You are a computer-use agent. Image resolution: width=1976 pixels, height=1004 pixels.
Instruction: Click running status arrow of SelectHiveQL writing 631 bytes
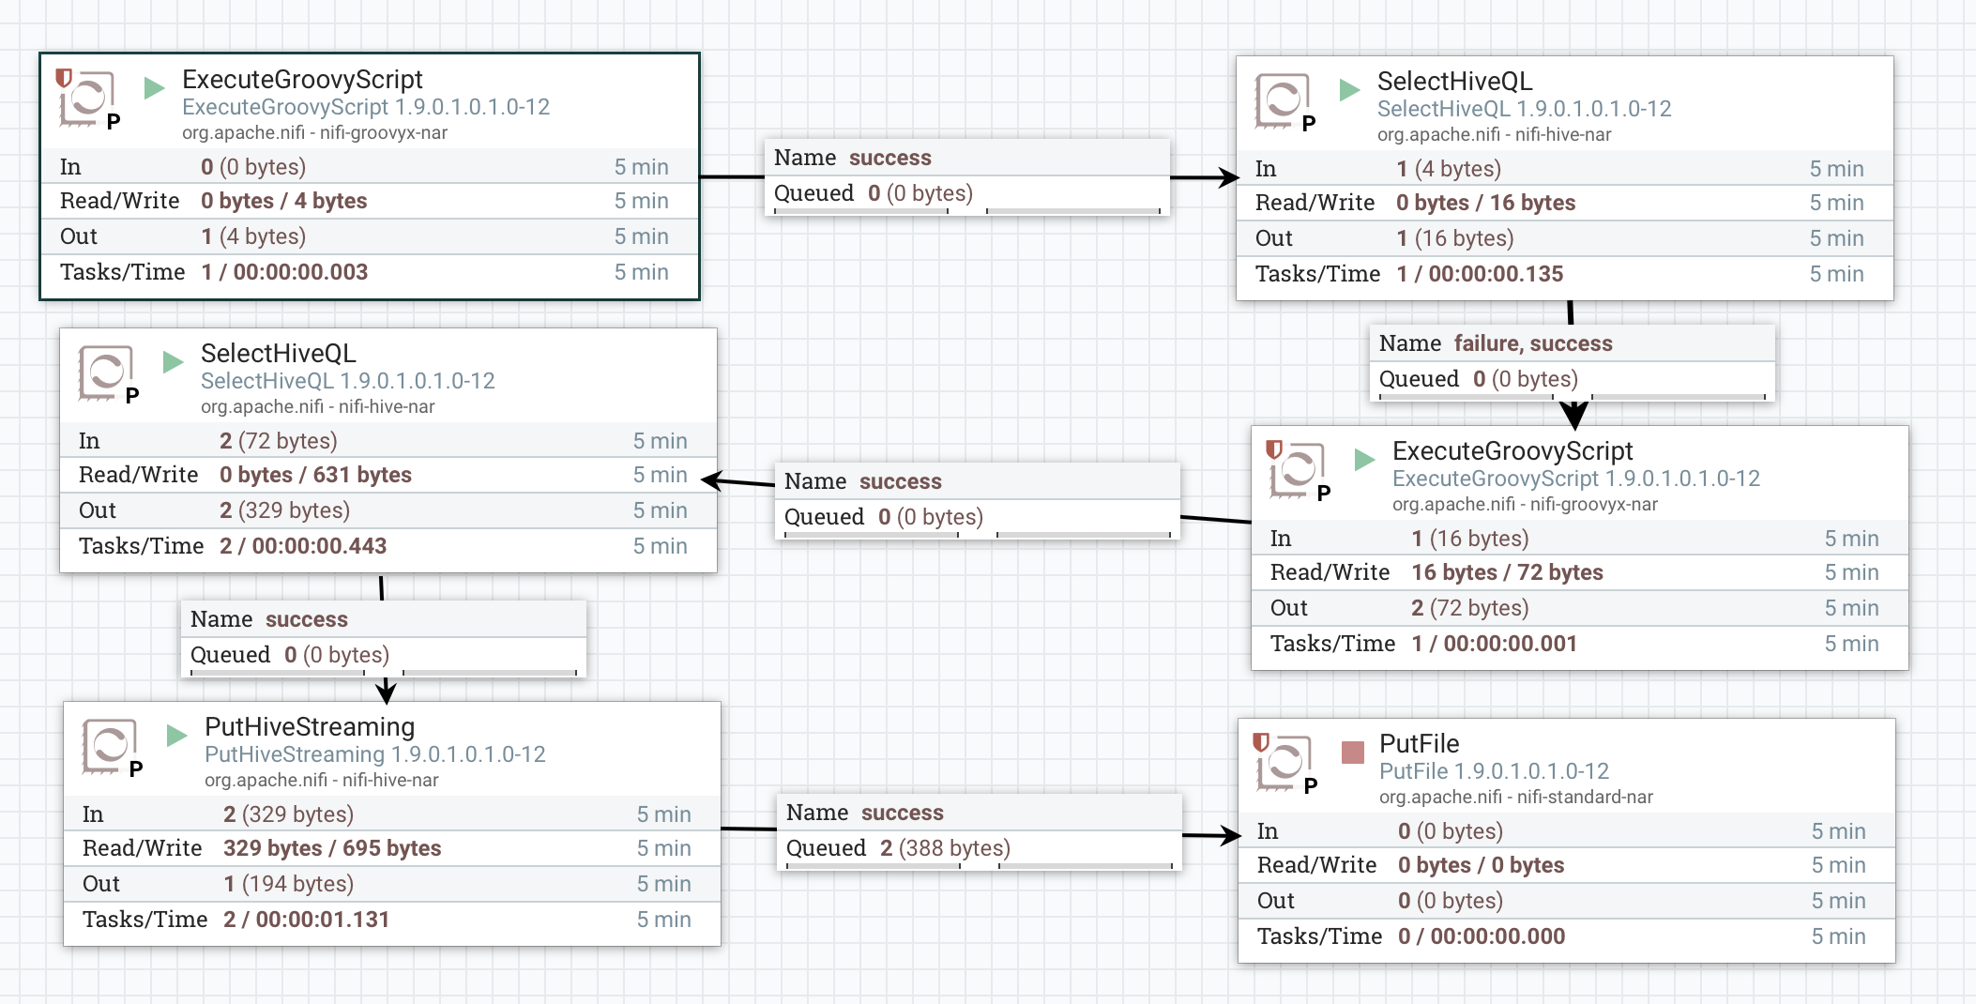click(174, 362)
